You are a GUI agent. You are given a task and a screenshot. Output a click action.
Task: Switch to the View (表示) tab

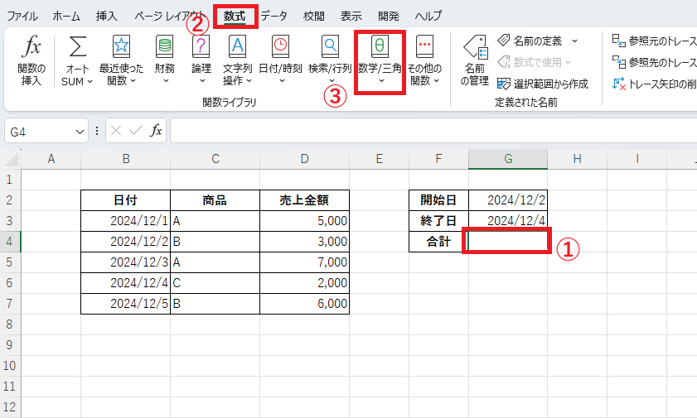351,16
